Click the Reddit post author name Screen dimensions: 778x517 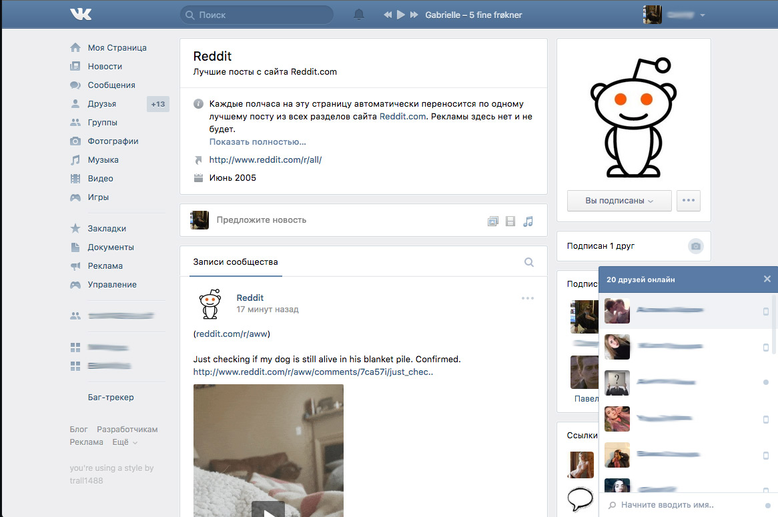click(250, 298)
